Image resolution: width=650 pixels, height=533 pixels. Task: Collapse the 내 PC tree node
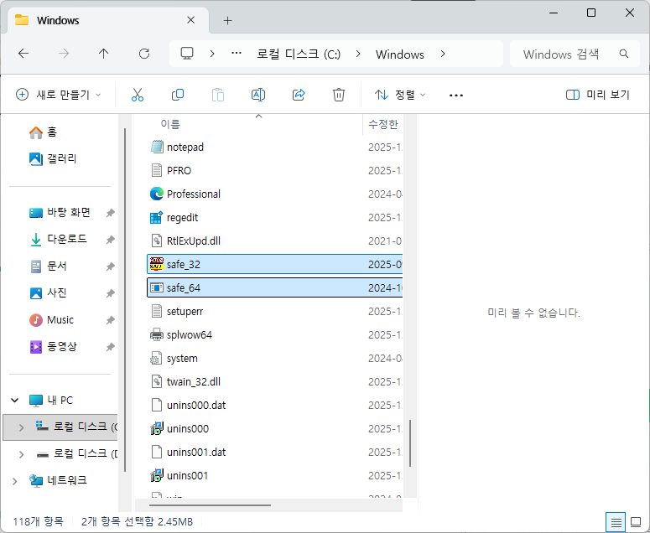tap(15, 400)
